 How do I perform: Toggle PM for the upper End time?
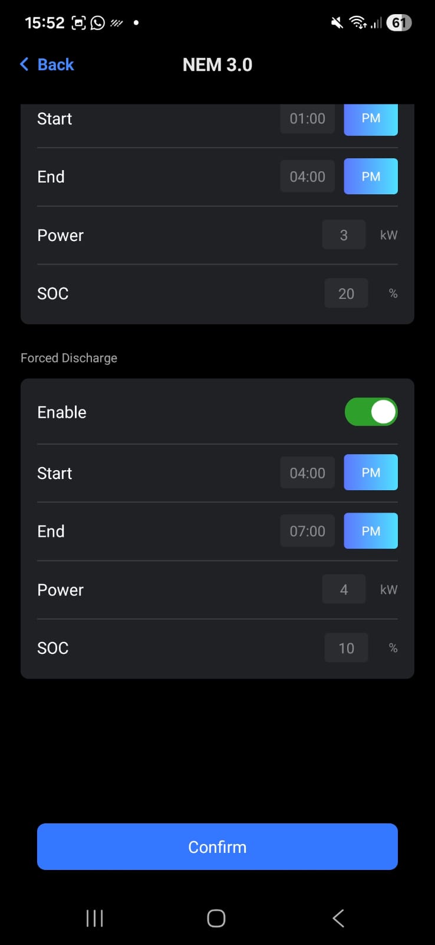371,177
